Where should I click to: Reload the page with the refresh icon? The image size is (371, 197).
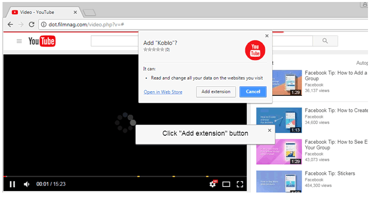click(32, 25)
